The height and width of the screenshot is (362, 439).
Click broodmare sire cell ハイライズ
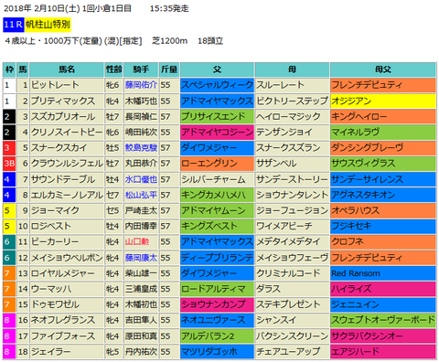coord(383,289)
